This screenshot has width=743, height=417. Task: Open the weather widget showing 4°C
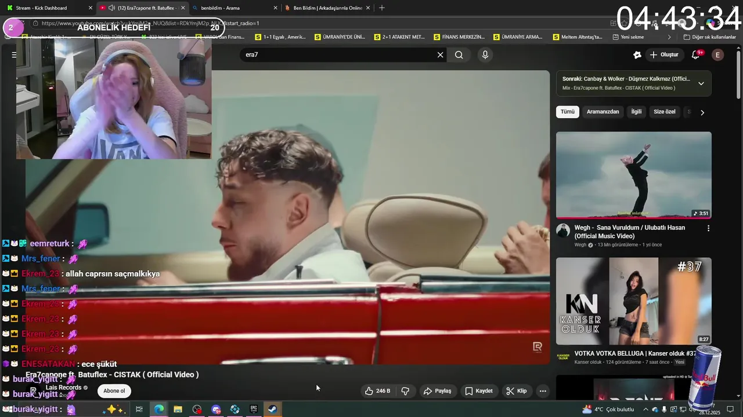coord(608,409)
